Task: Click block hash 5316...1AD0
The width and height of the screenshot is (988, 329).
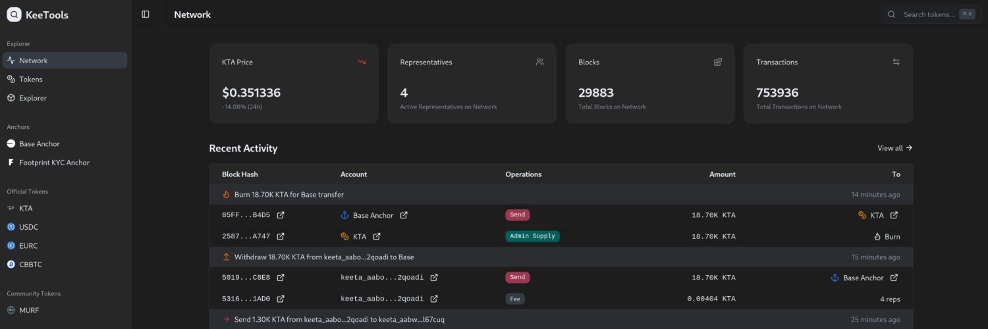Action: (246, 299)
